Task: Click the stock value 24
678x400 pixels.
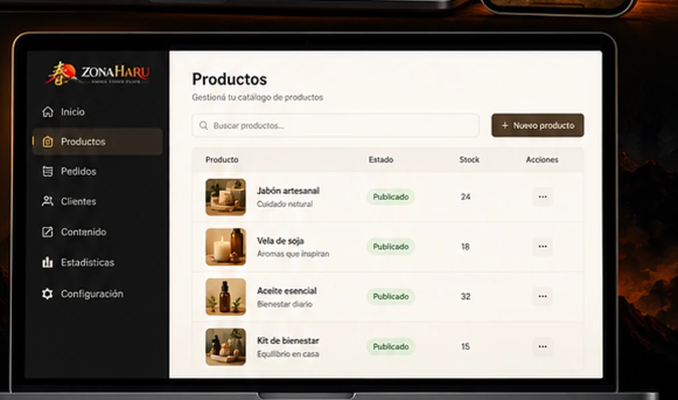Action: click(x=465, y=197)
